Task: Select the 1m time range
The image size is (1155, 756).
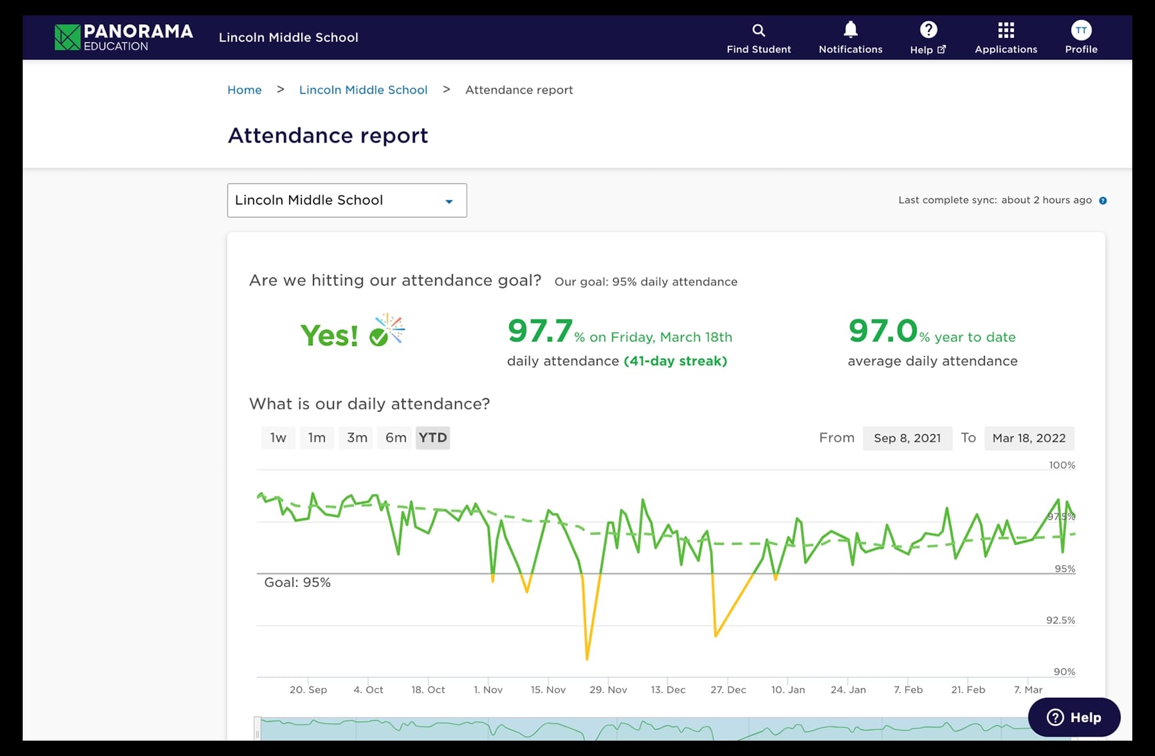Action: coord(317,437)
